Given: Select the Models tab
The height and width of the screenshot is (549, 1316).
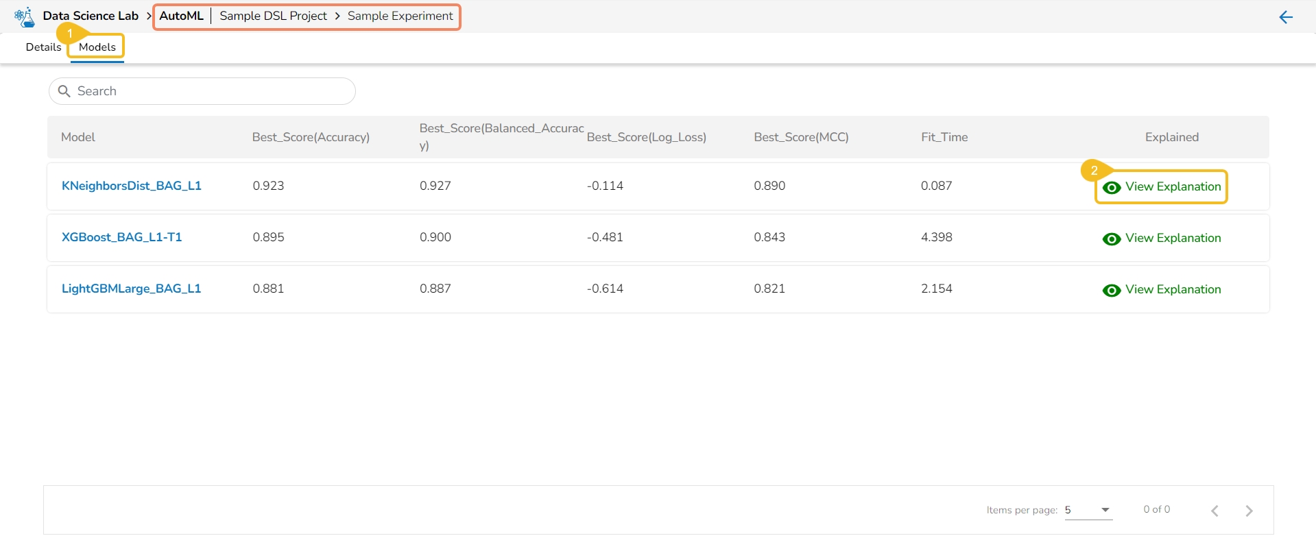Looking at the screenshot, I should click(97, 47).
